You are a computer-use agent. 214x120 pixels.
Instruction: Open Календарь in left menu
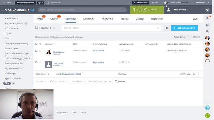[x=10, y=73]
